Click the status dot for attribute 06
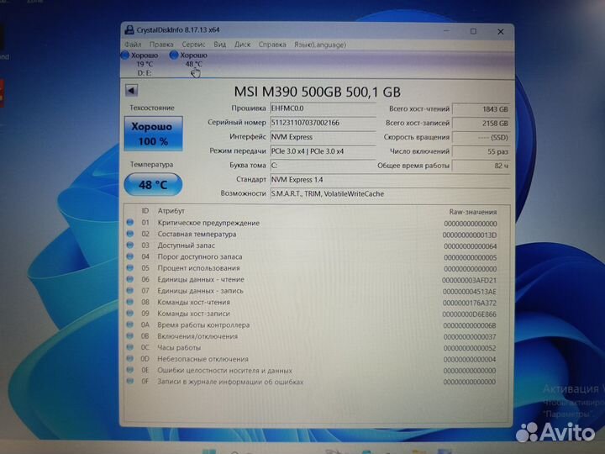 130,279
